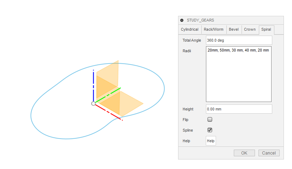Screen dimensions: 292x169
Task: Switch to the Cylindrical tab
Action: [190, 30]
